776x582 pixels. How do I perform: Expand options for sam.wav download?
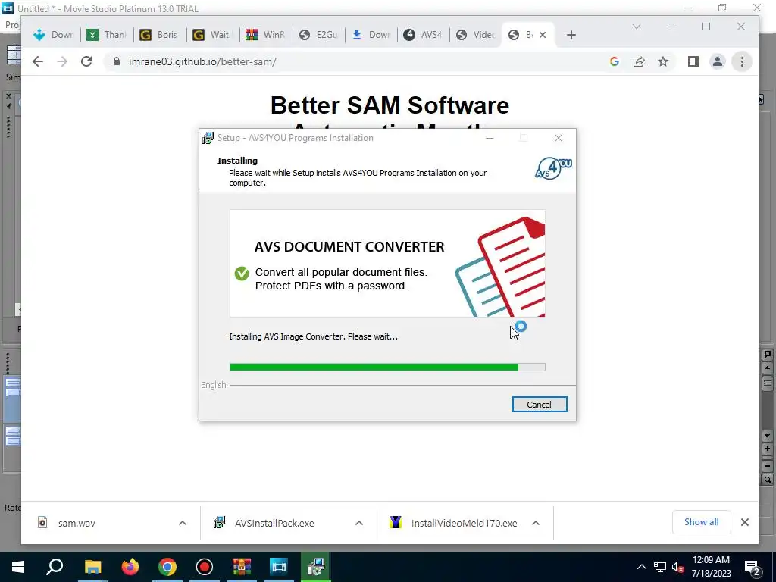(x=182, y=523)
